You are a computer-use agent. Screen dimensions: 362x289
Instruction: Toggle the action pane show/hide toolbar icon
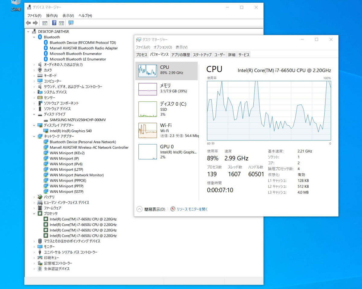61,23
